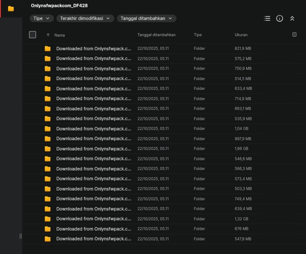This screenshot has height=254, width=306.
Task: Click the Tipe column header
Action: pyautogui.click(x=197, y=35)
